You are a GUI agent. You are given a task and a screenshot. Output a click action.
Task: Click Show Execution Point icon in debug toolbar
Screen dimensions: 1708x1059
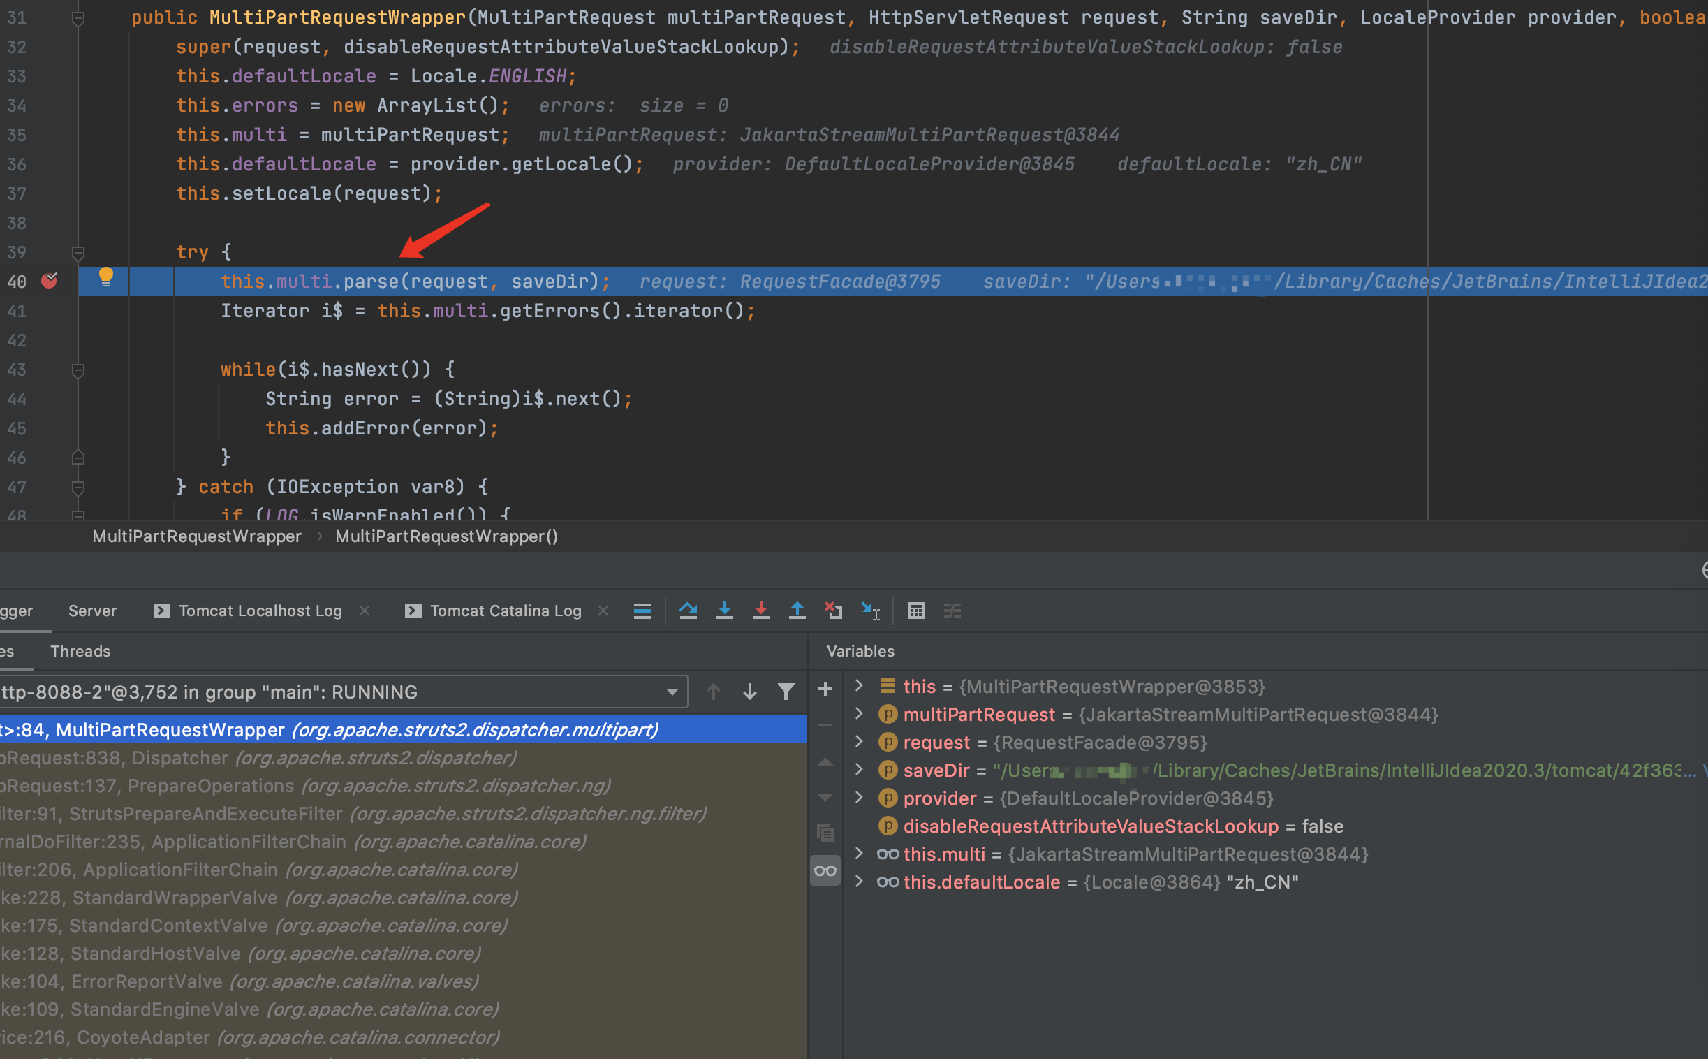(x=642, y=611)
